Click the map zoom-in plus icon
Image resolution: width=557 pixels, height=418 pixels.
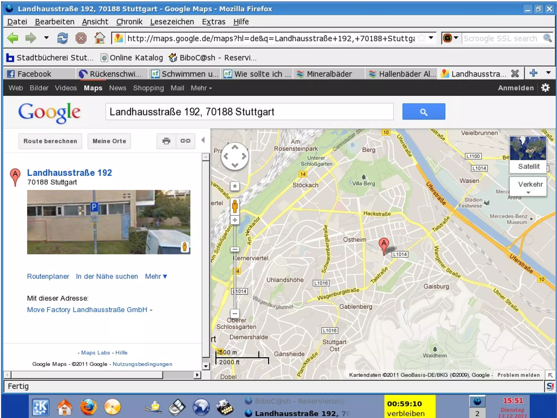[x=235, y=220]
